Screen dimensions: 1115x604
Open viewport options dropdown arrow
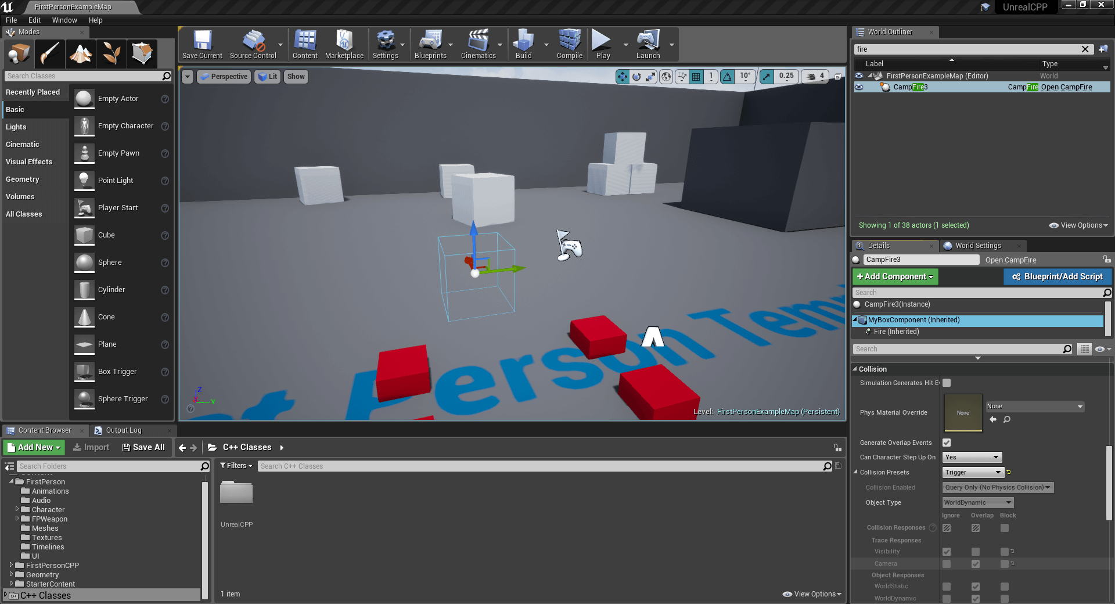click(x=187, y=77)
